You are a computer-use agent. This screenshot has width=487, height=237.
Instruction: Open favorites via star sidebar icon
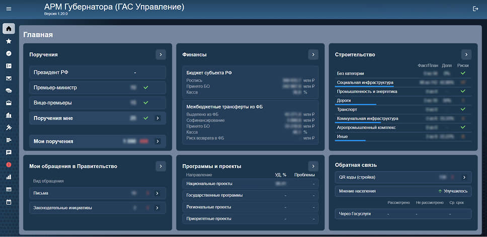click(x=9, y=41)
